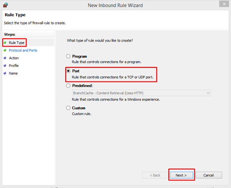
Task: Select the Name step in sidebar
Action: tap(13, 74)
